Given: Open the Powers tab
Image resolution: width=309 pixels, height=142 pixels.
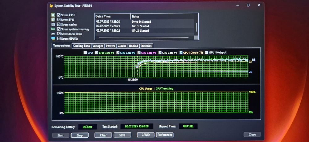Looking at the screenshot, I should point(110,46).
